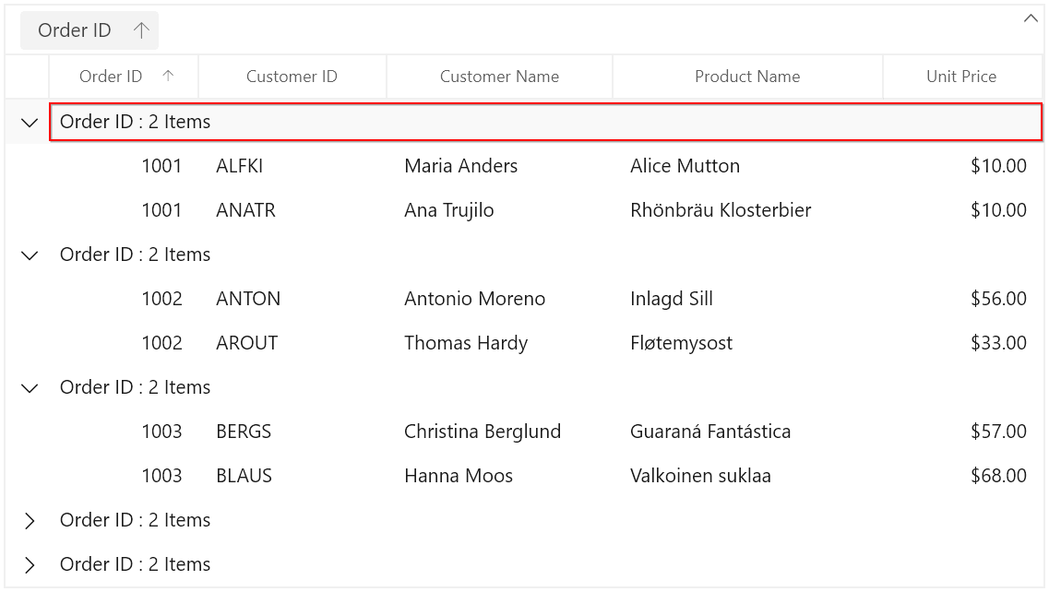This screenshot has width=1049, height=592.
Task: Select the ANATR customer ID cell
Action: pos(292,210)
